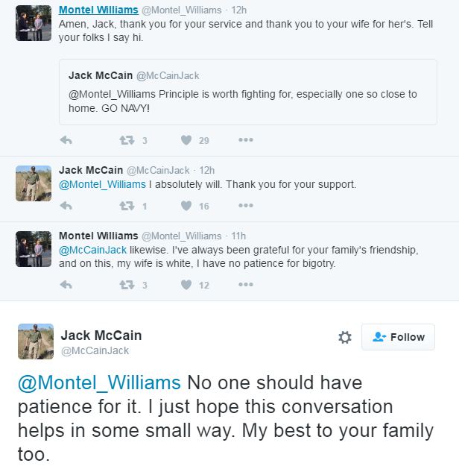Image resolution: width=459 pixels, height=469 pixels.
Task: Retweet Montel's tweet about bigotry
Action: 126,284
